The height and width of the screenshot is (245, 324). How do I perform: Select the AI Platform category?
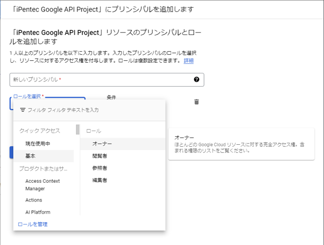click(44, 212)
